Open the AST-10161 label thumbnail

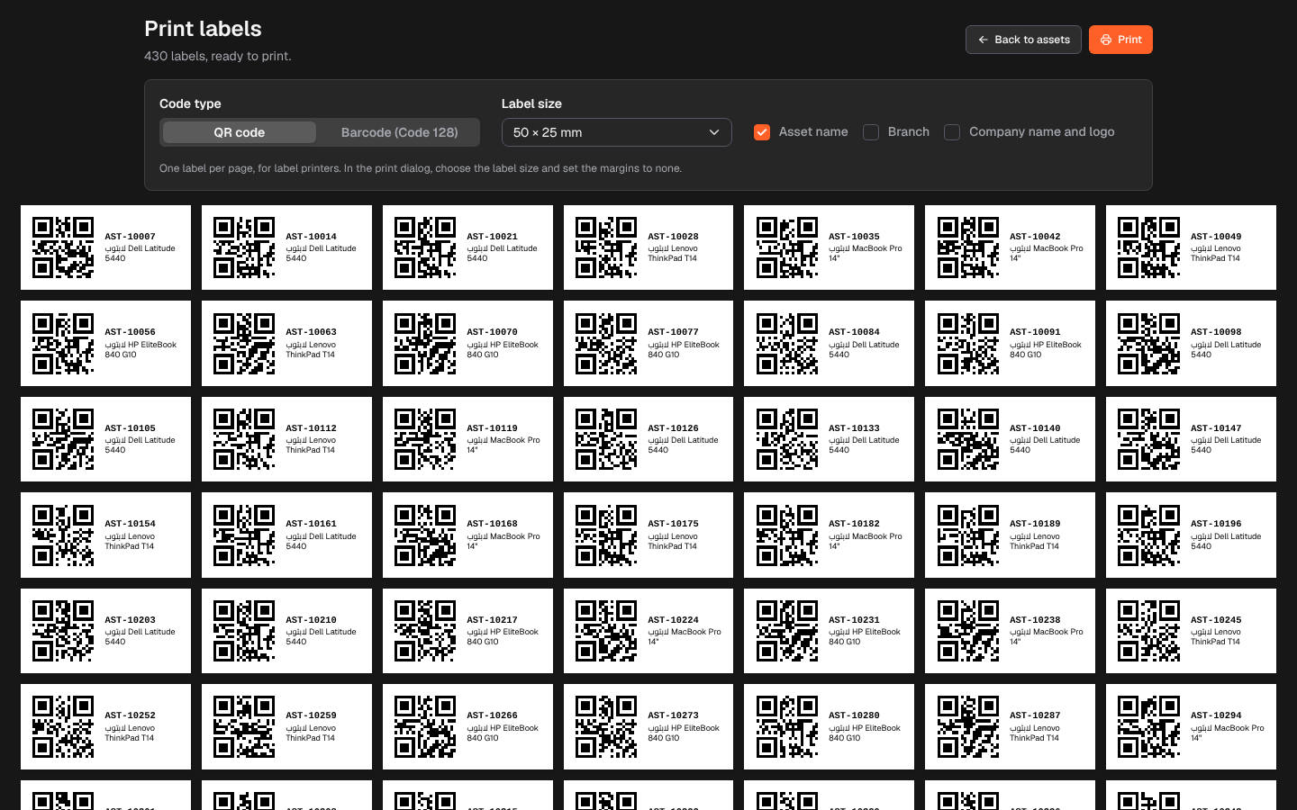[x=286, y=535]
